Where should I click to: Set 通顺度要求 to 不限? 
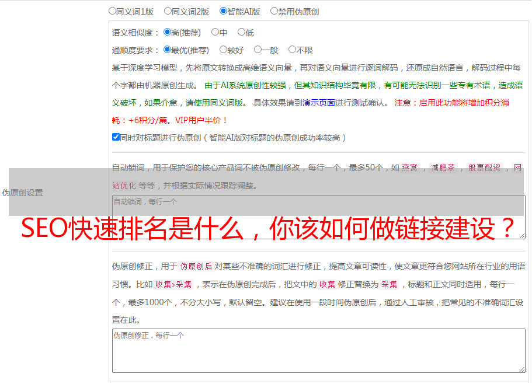(292, 50)
